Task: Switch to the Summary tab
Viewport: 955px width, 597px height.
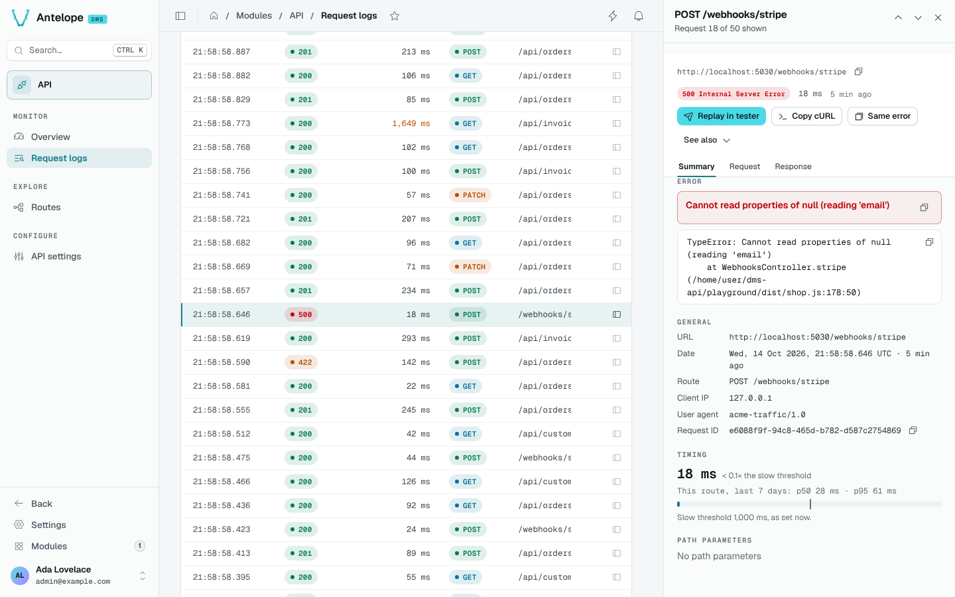Action: [696, 166]
